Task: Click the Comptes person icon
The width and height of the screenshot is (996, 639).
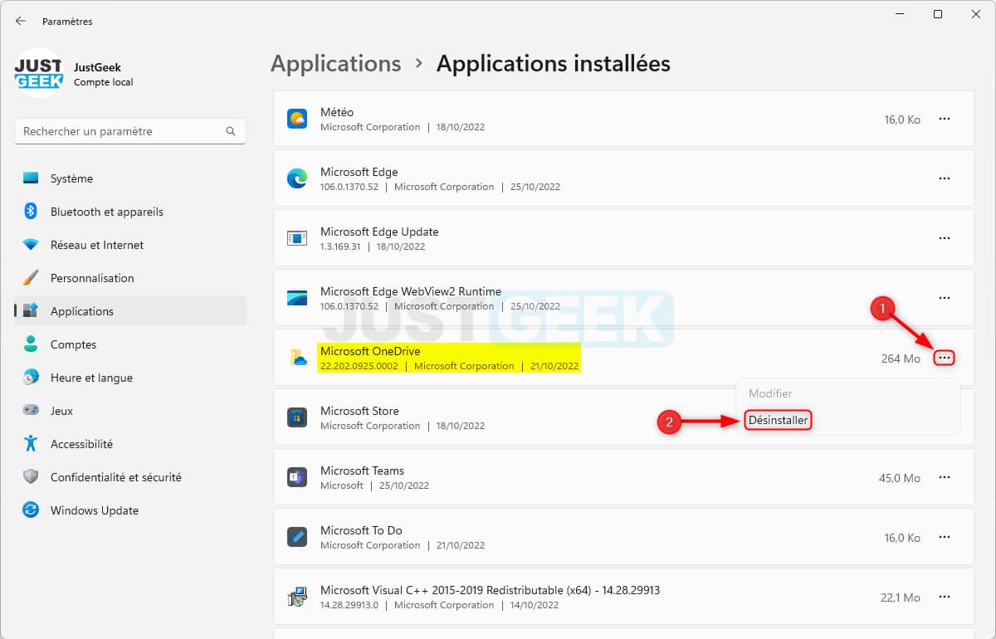Action: coord(31,344)
